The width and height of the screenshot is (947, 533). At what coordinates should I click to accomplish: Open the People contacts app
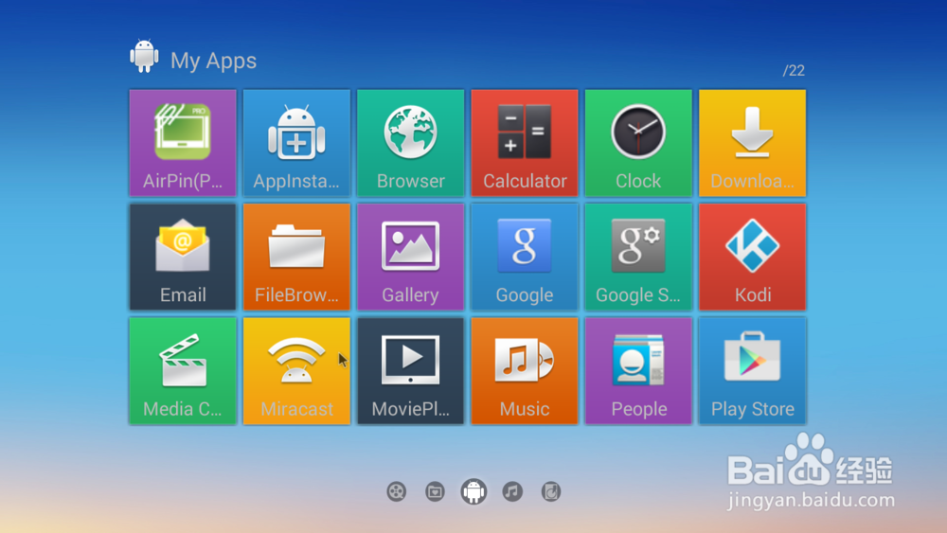638,371
